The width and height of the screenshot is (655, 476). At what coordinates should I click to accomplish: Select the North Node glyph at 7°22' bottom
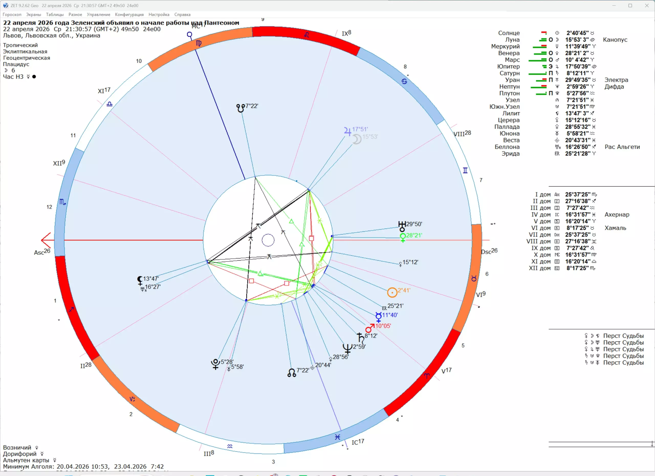click(x=292, y=373)
